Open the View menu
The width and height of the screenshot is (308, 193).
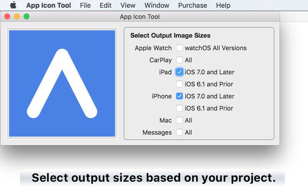point(128,5)
